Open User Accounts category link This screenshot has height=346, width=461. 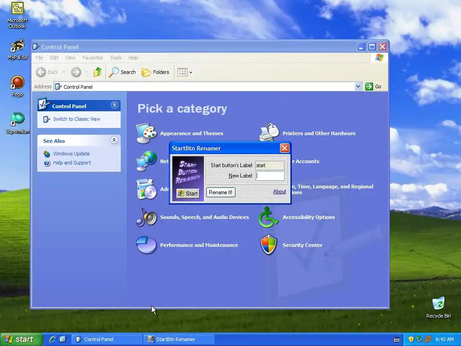(305, 161)
